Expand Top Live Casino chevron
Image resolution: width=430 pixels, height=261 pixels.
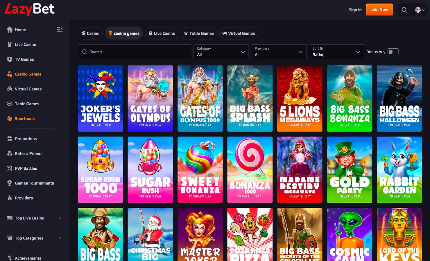click(60, 218)
